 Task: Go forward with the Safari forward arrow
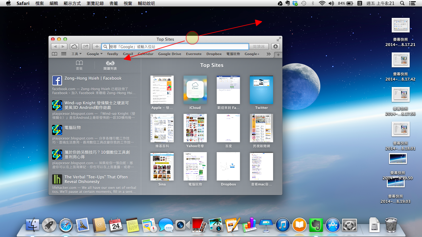point(63,47)
